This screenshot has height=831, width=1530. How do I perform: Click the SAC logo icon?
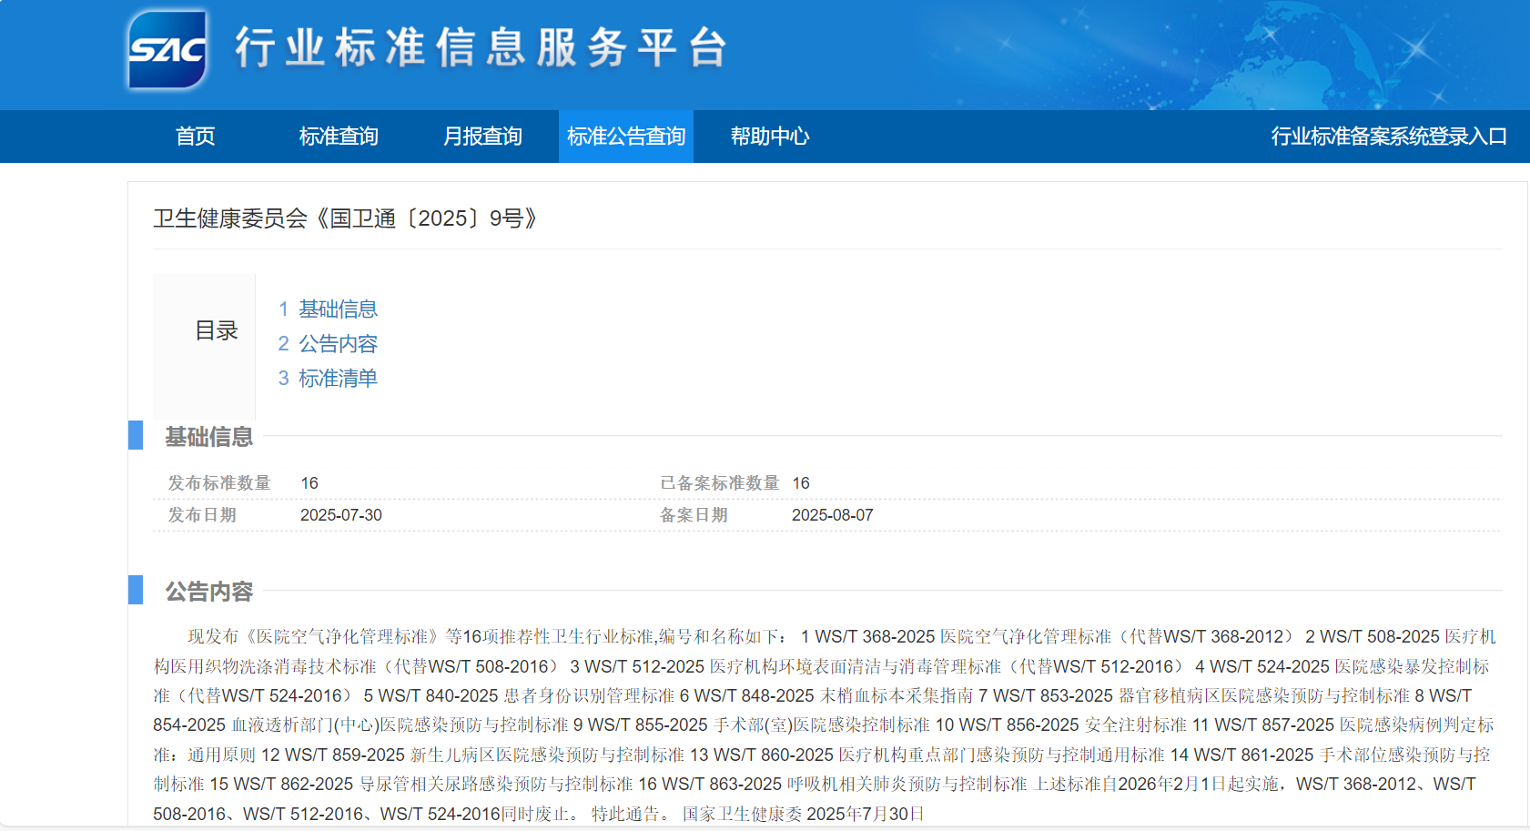(x=167, y=50)
